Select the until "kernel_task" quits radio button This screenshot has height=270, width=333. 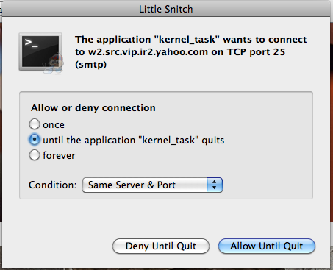point(35,140)
